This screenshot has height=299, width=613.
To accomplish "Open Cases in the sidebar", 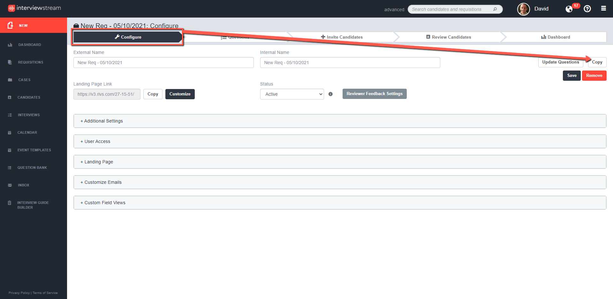I will (24, 80).
